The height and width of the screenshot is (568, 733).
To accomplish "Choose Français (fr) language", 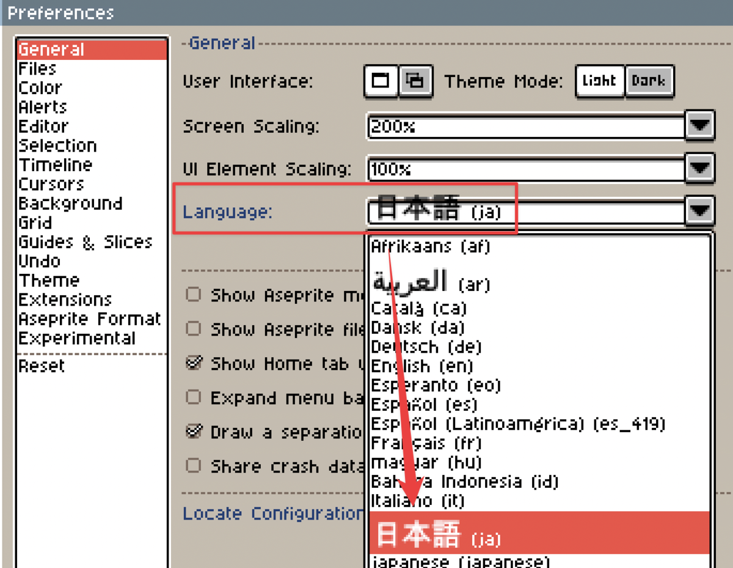I will (x=539, y=443).
